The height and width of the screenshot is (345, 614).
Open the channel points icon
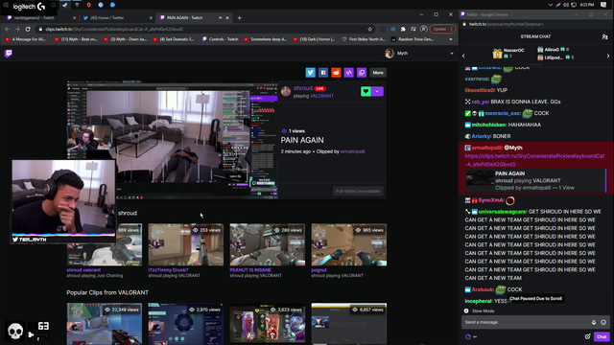(x=468, y=336)
